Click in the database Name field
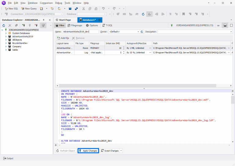Image resolution: width=235 pixels, height=166 pixels. pyautogui.click(x=80, y=32)
